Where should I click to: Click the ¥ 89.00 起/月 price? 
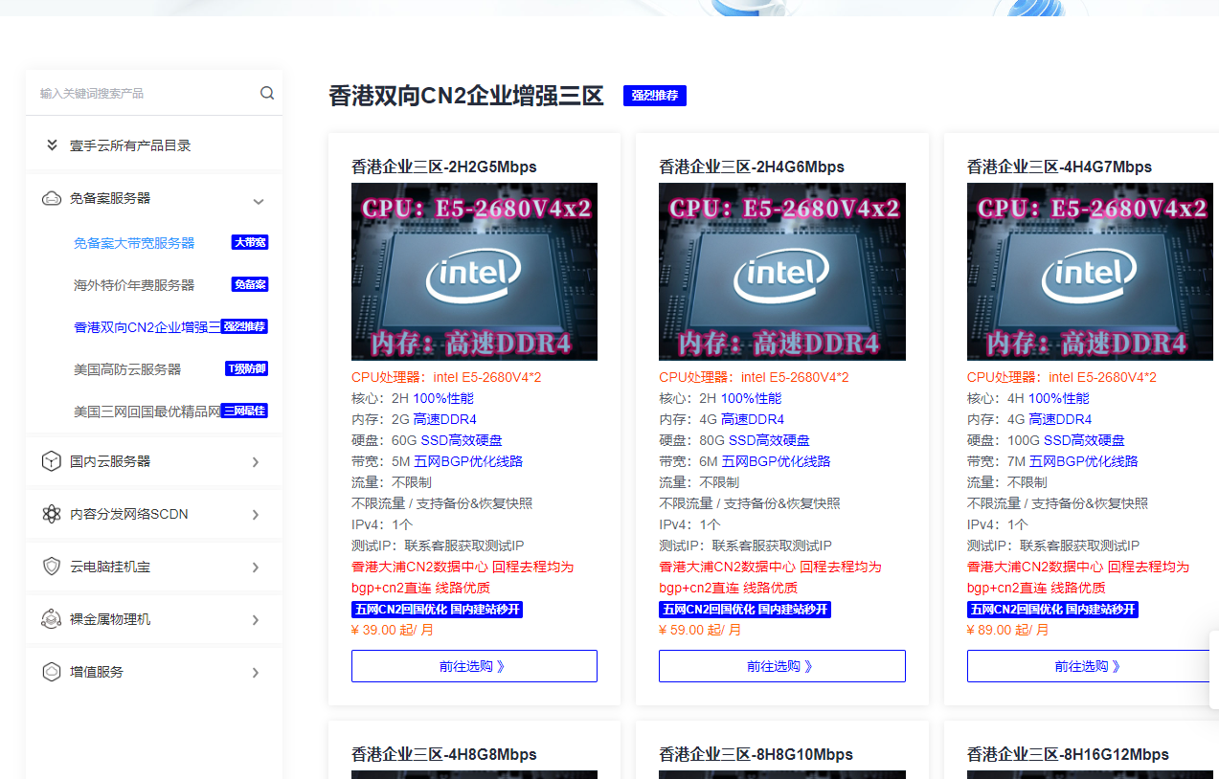tap(1008, 630)
